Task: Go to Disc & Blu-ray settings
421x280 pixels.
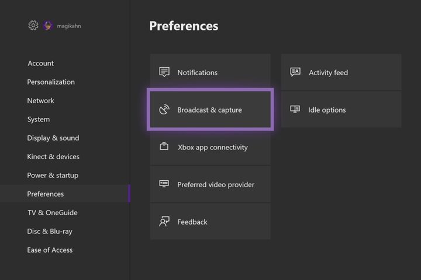Action: coord(50,232)
